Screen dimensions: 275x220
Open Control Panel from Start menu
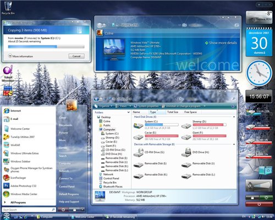coord(67,186)
